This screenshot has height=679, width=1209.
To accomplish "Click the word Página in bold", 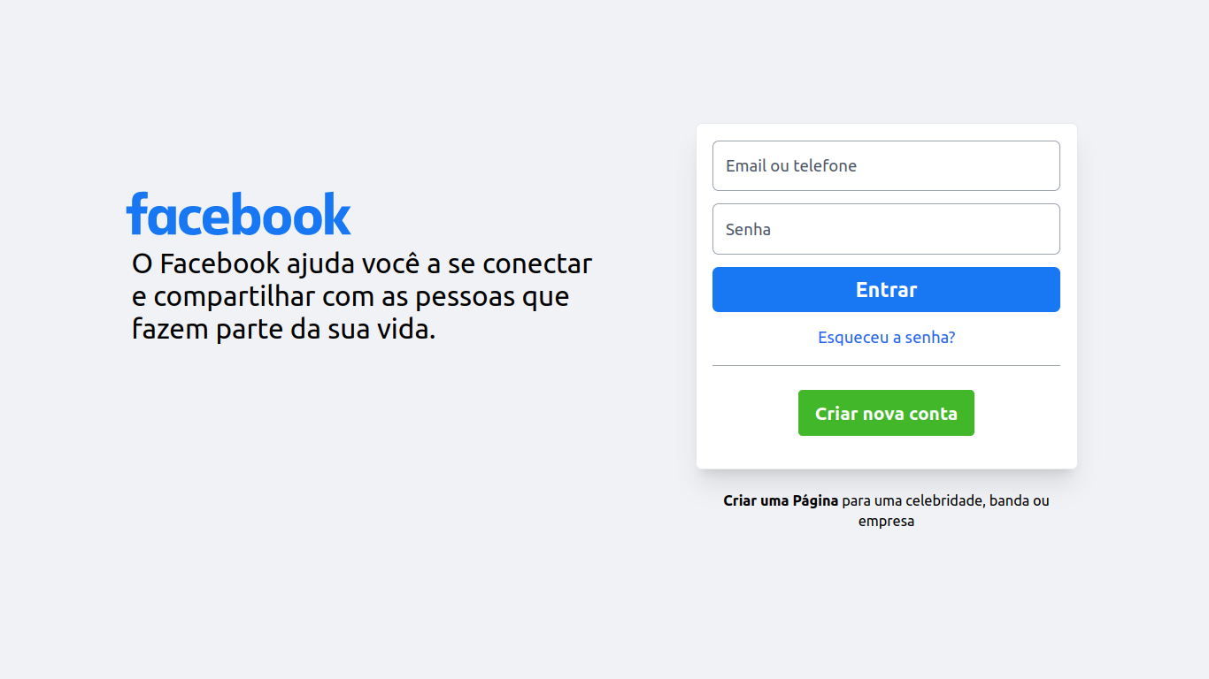I will click(815, 500).
